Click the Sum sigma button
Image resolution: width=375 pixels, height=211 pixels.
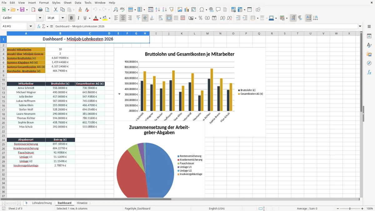click(43, 26)
